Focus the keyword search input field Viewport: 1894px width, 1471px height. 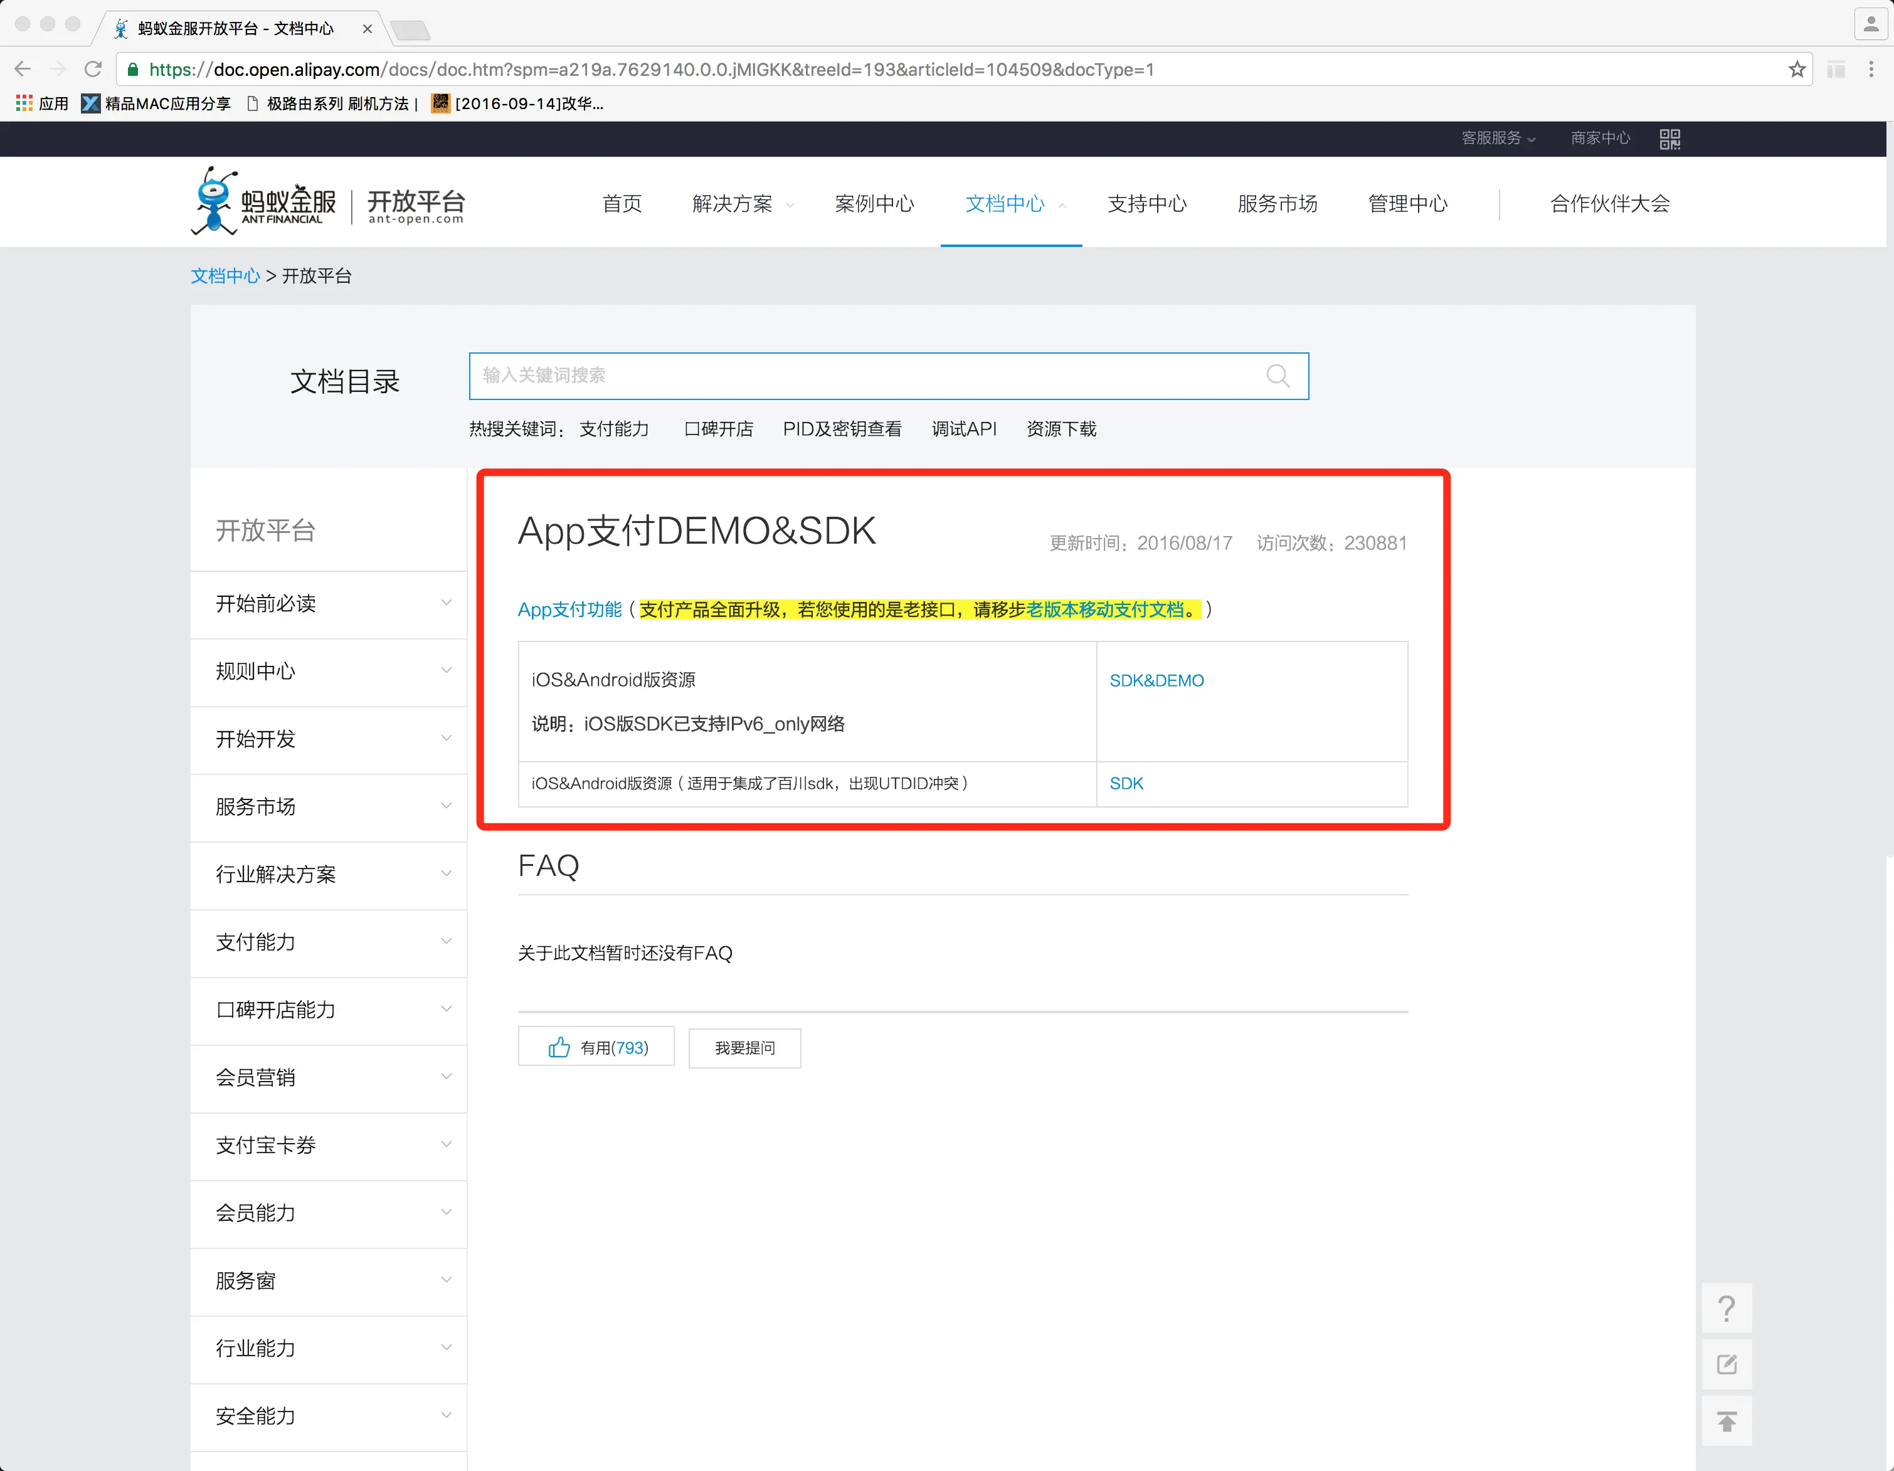[x=867, y=376]
